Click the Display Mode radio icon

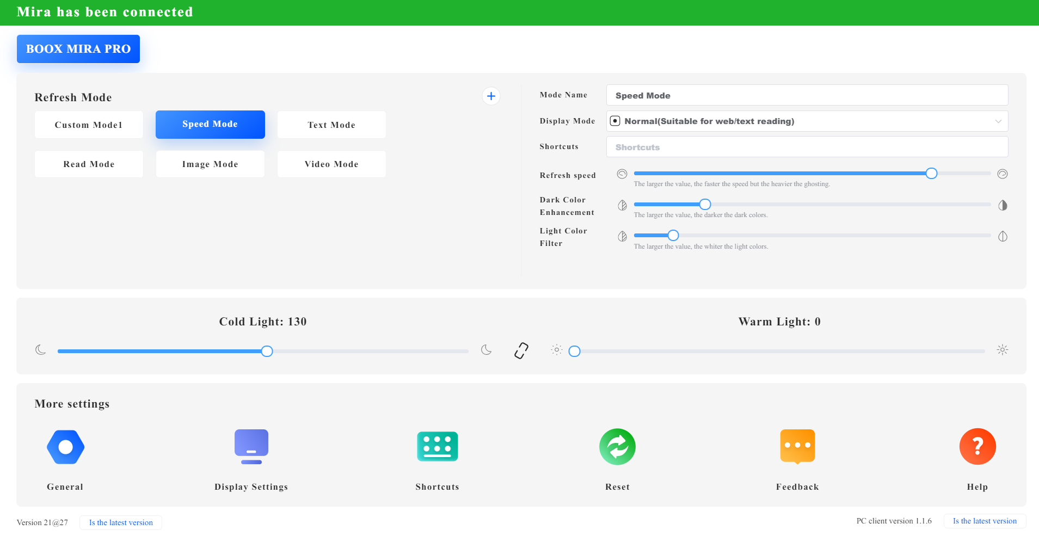[615, 121]
